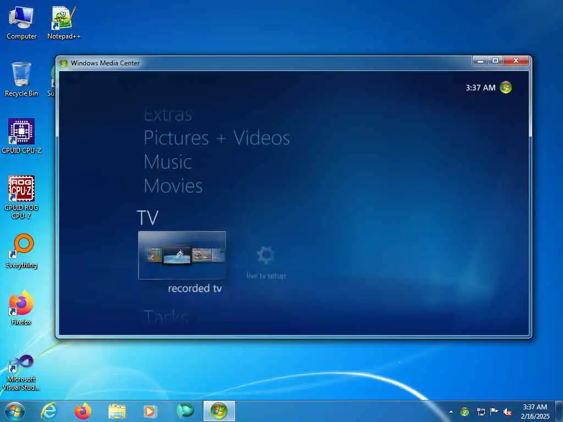Select the Tasks category
563x422 pixels.
click(x=166, y=317)
